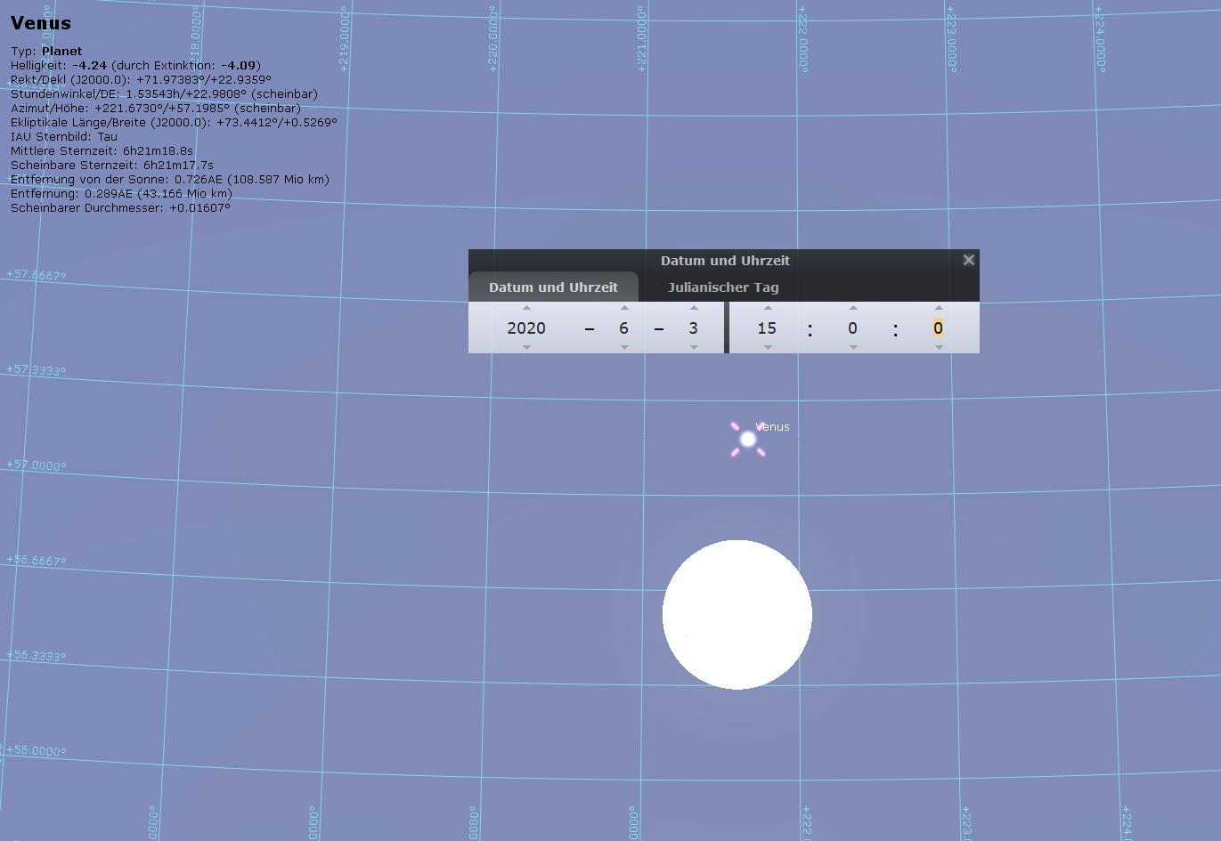Increase the seconds with up arrow
Viewport: 1221px width, 841px height.
tap(939, 308)
